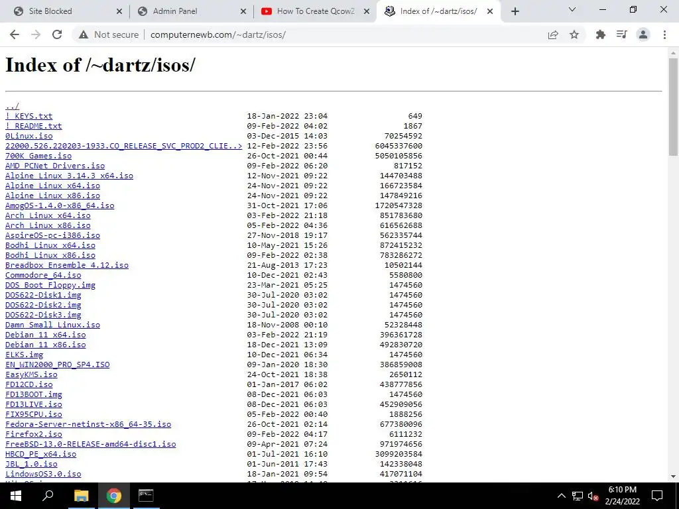Image resolution: width=679 pixels, height=509 pixels.
Task: Download Commodore_64.iso
Action: (43, 275)
